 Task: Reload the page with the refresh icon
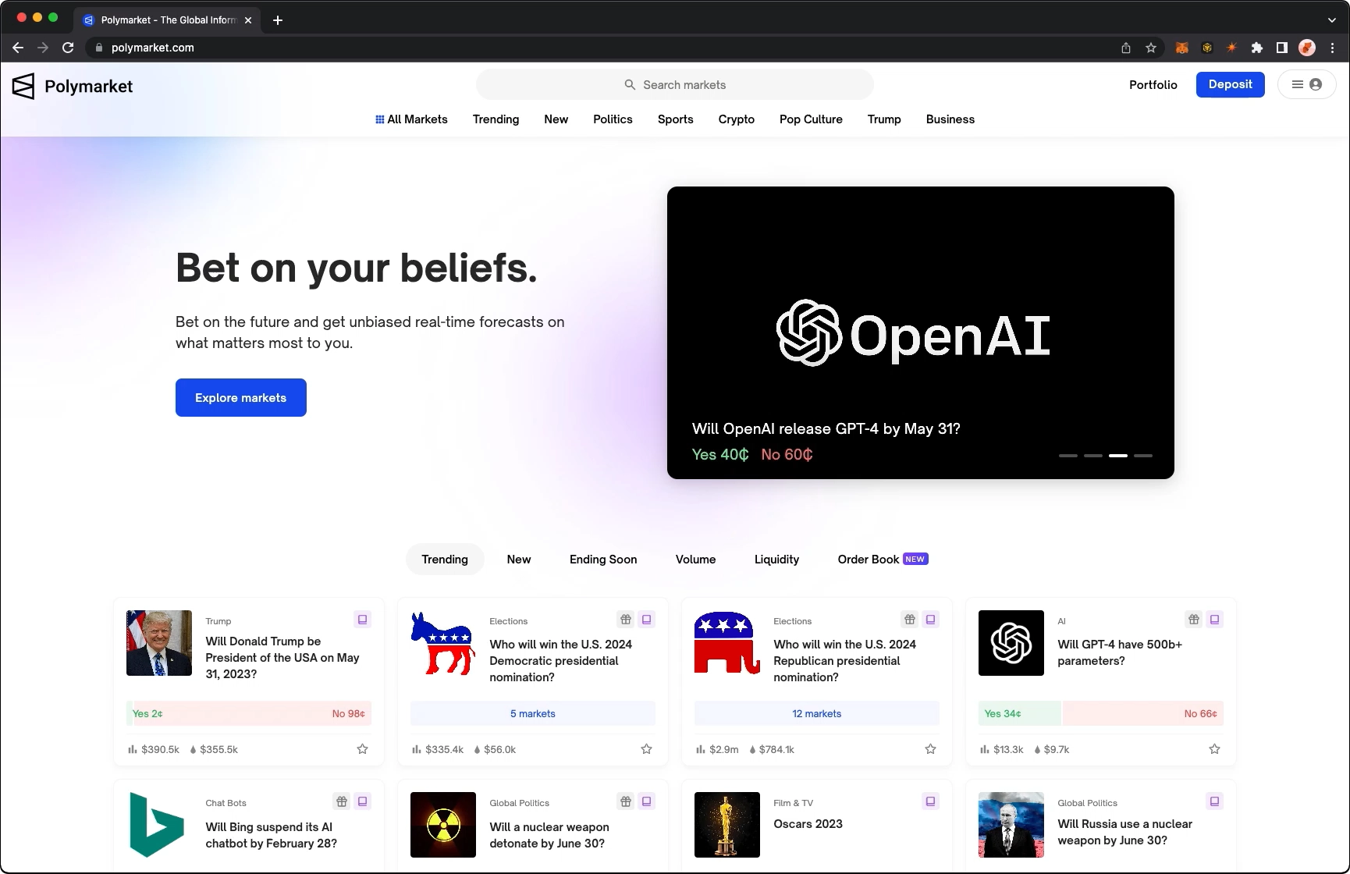pos(68,48)
